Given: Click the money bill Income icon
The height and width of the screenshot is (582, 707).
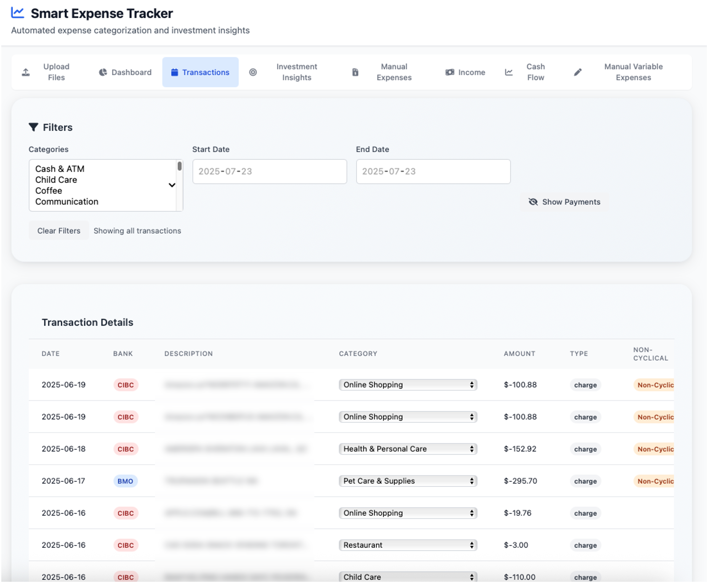Looking at the screenshot, I should pos(449,72).
